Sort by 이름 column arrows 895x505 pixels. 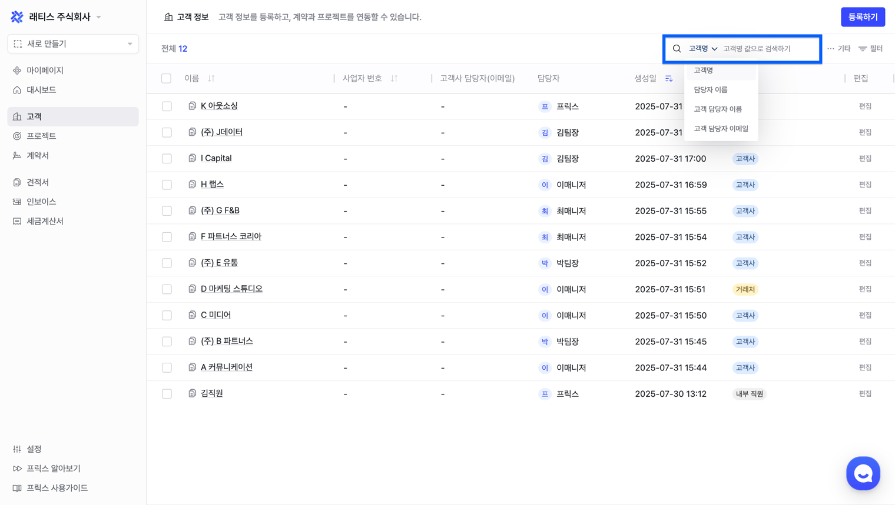pyautogui.click(x=211, y=78)
